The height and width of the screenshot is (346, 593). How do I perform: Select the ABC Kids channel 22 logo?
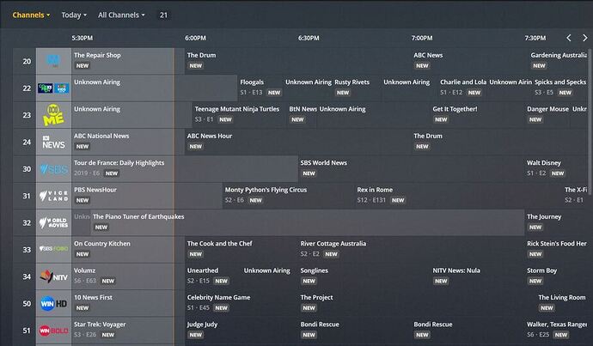coord(53,88)
